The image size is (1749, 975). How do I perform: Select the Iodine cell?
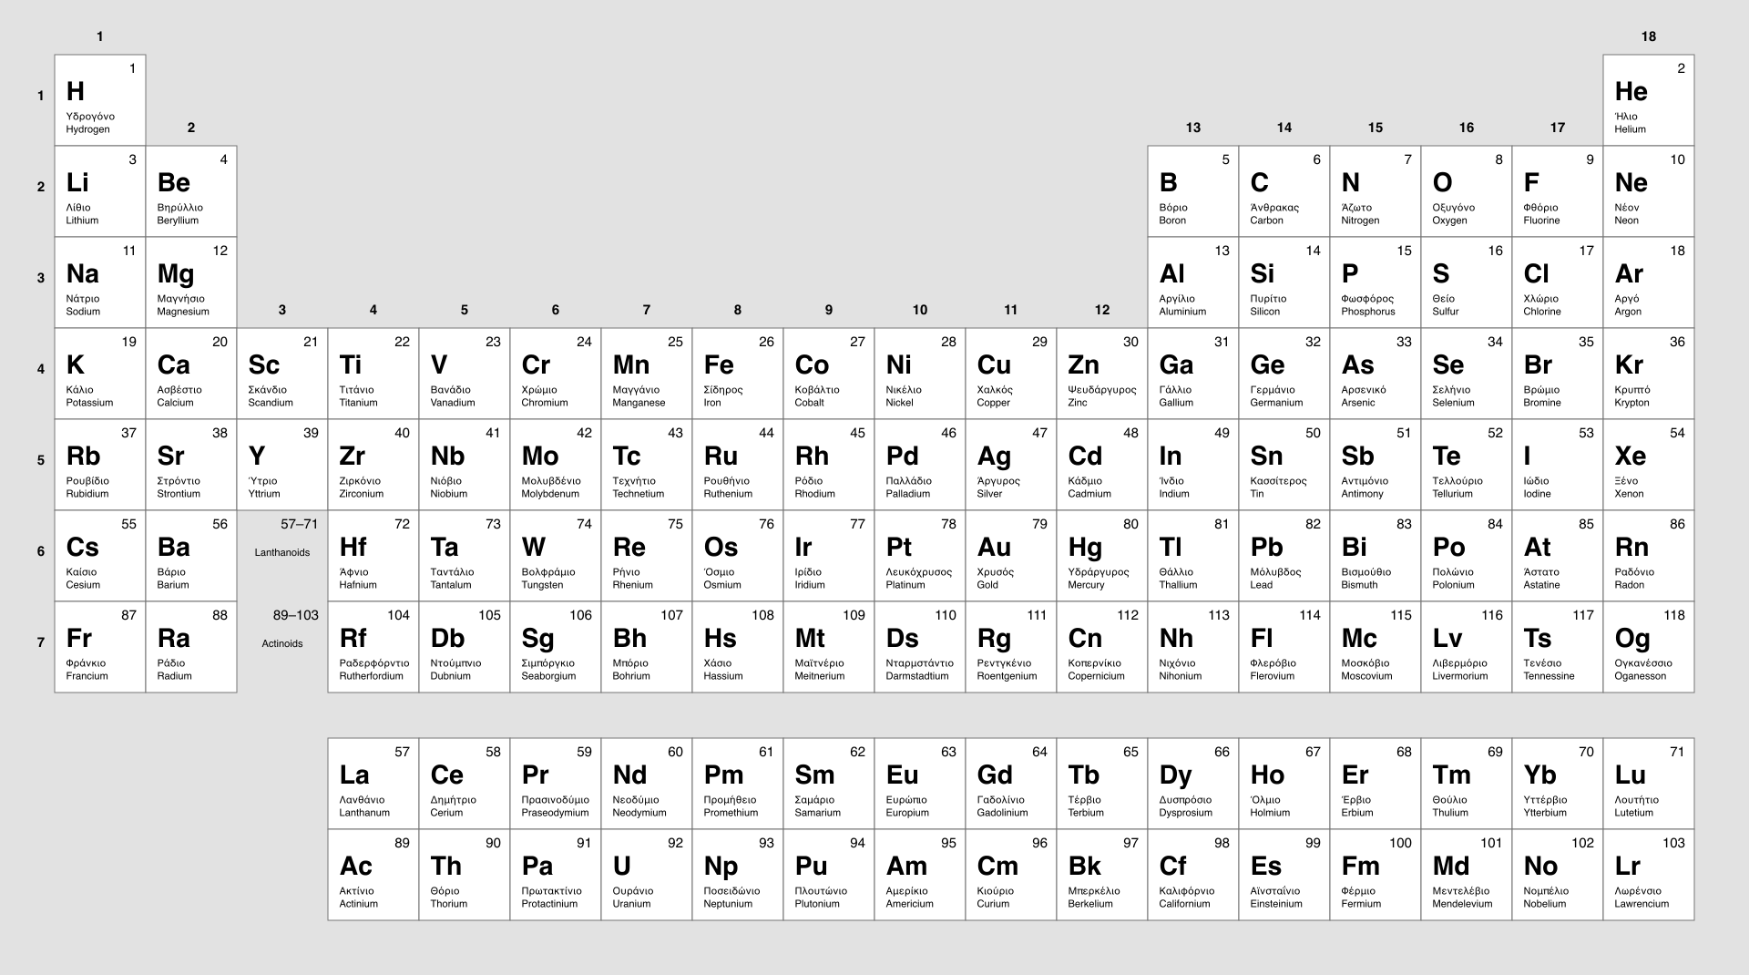1558,465
